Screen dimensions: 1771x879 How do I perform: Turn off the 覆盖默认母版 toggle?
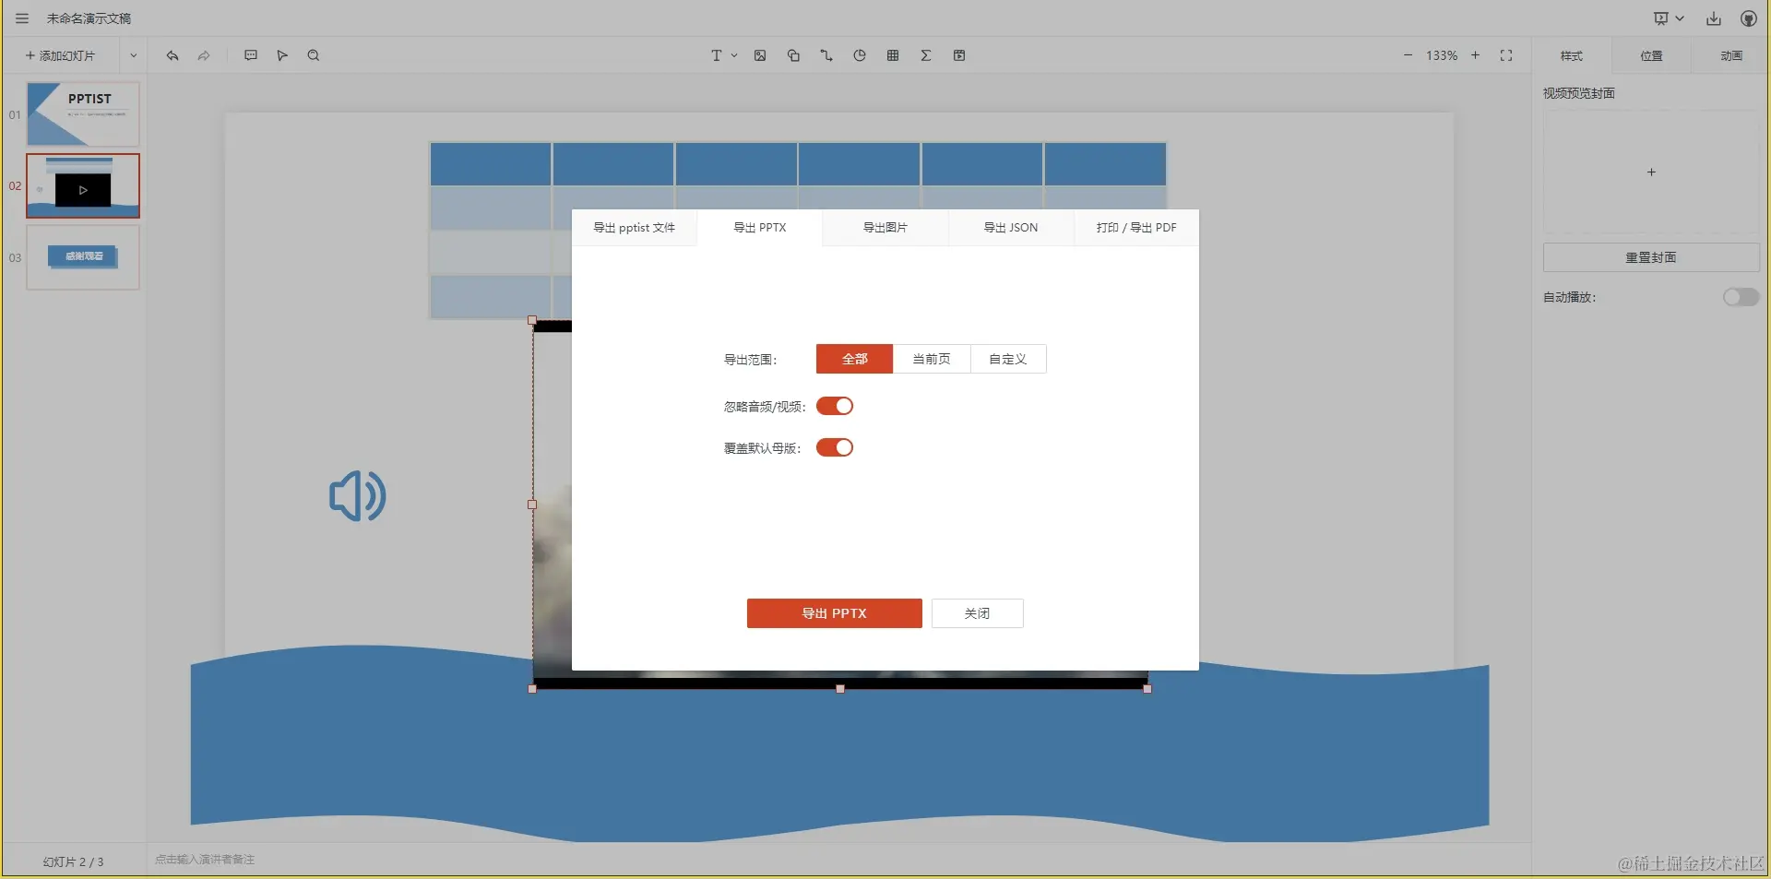pos(835,447)
